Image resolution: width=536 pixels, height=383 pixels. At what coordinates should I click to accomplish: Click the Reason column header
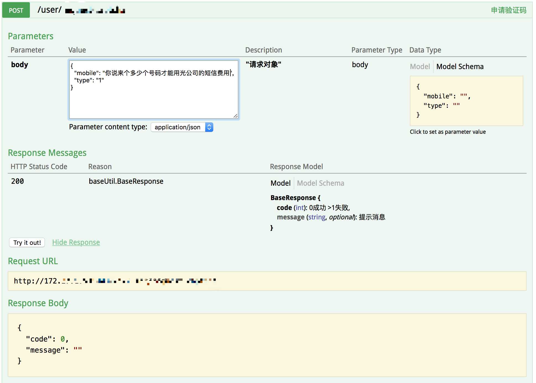click(100, 167)
